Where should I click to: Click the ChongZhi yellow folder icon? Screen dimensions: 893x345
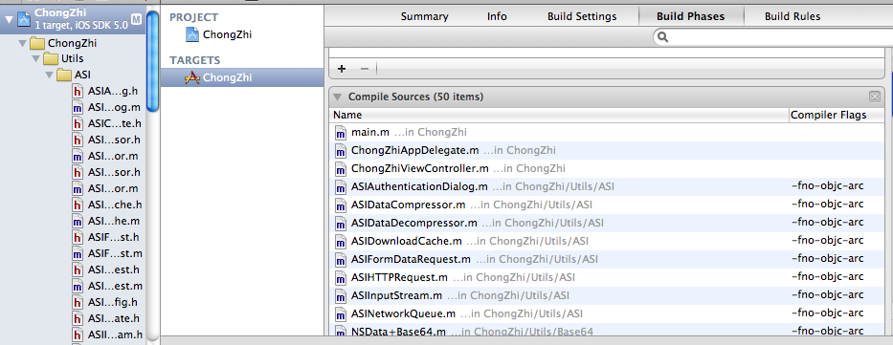click(37, 43)
